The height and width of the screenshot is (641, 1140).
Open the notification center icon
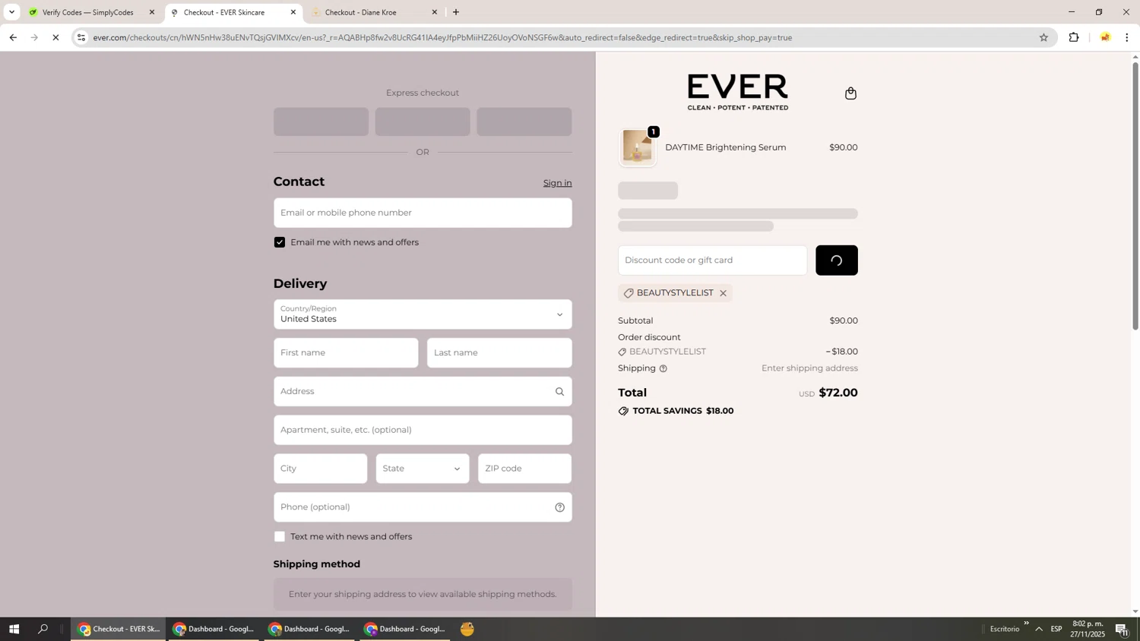pyautogui.click(x=1122, y=629)
